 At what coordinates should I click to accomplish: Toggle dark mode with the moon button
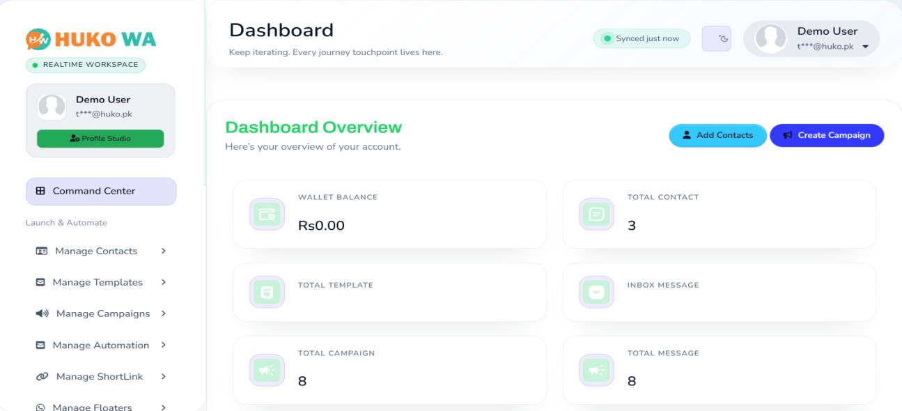point(717,39)
